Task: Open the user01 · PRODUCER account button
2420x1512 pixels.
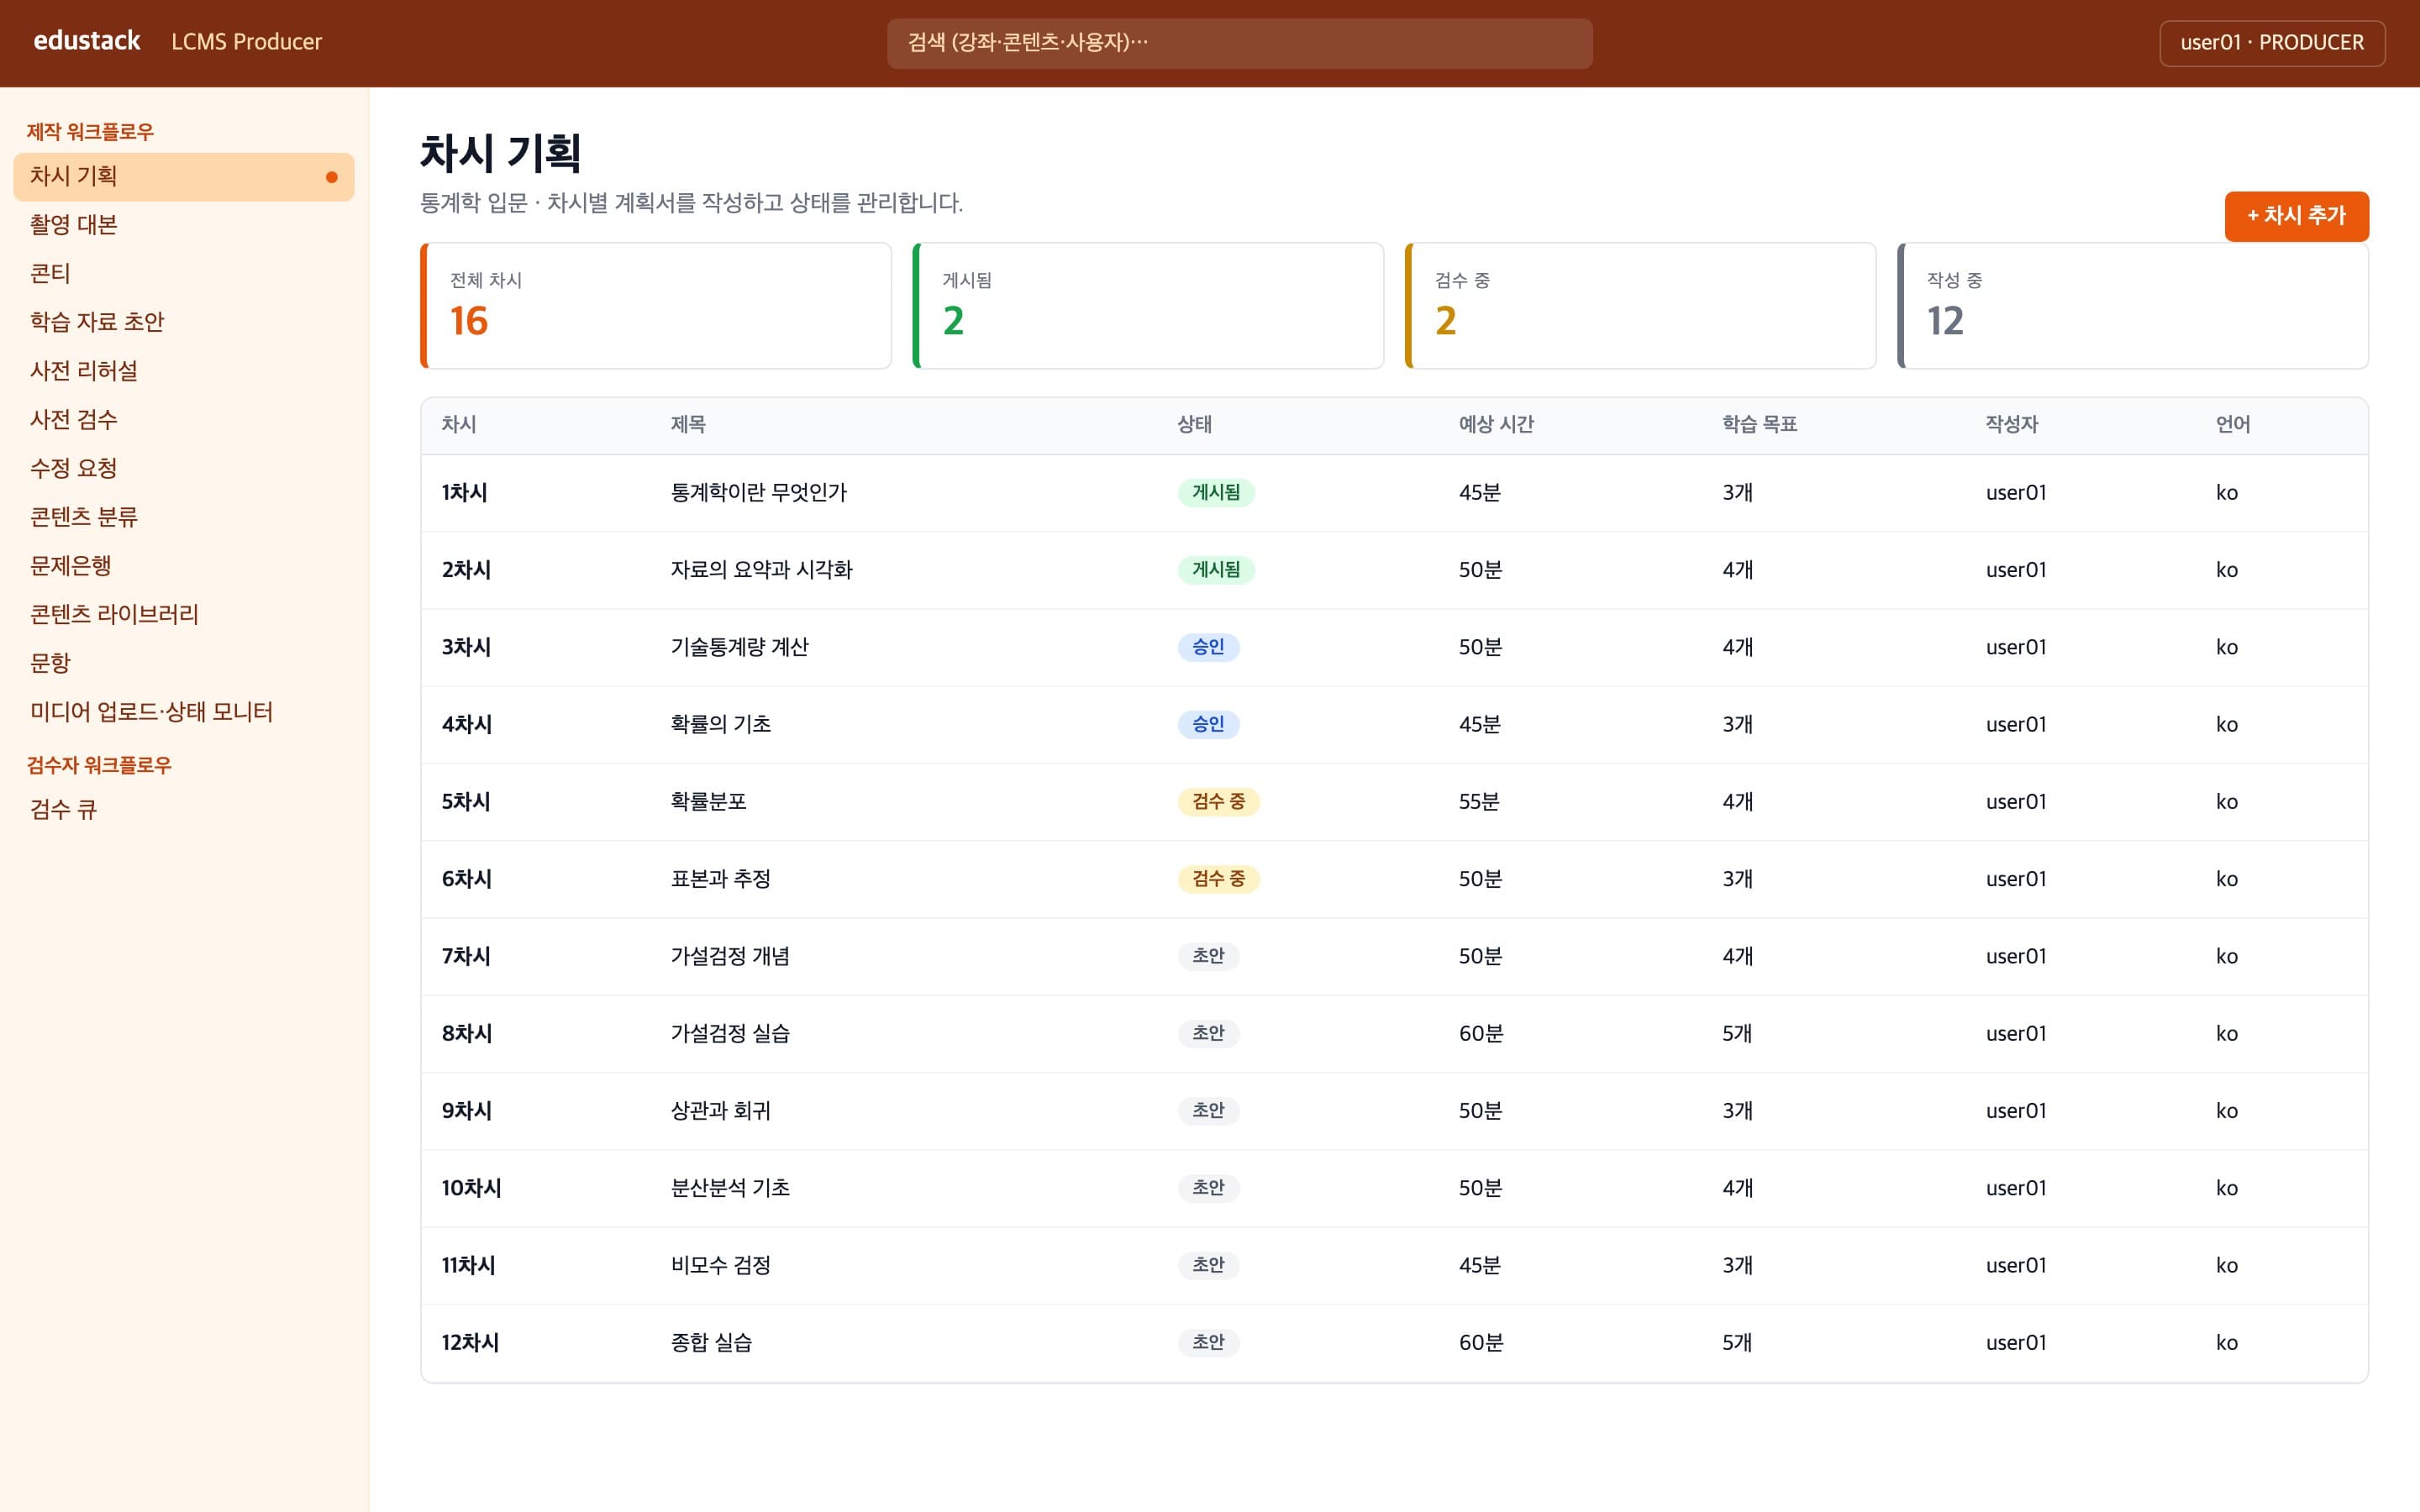Action: coord(2272,43)
